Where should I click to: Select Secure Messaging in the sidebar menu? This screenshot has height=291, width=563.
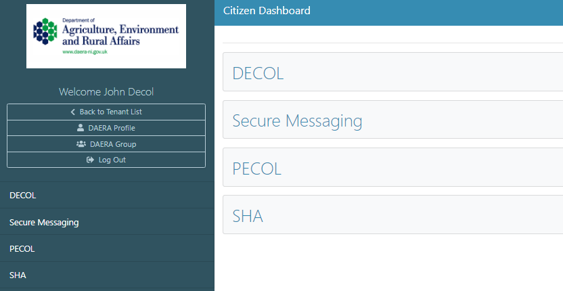point(44,222)
